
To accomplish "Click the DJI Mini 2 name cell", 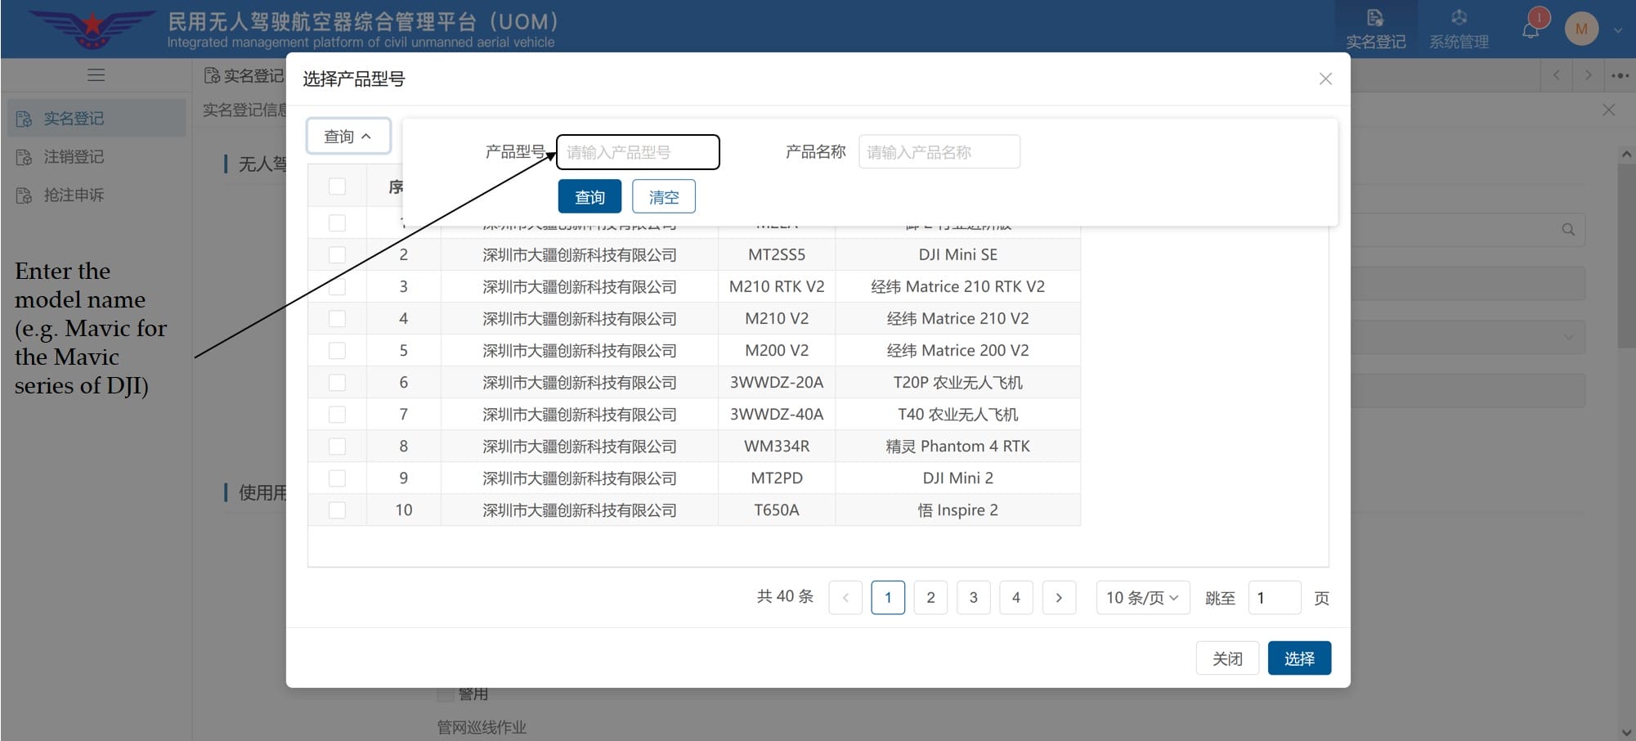I will [957, 478].
